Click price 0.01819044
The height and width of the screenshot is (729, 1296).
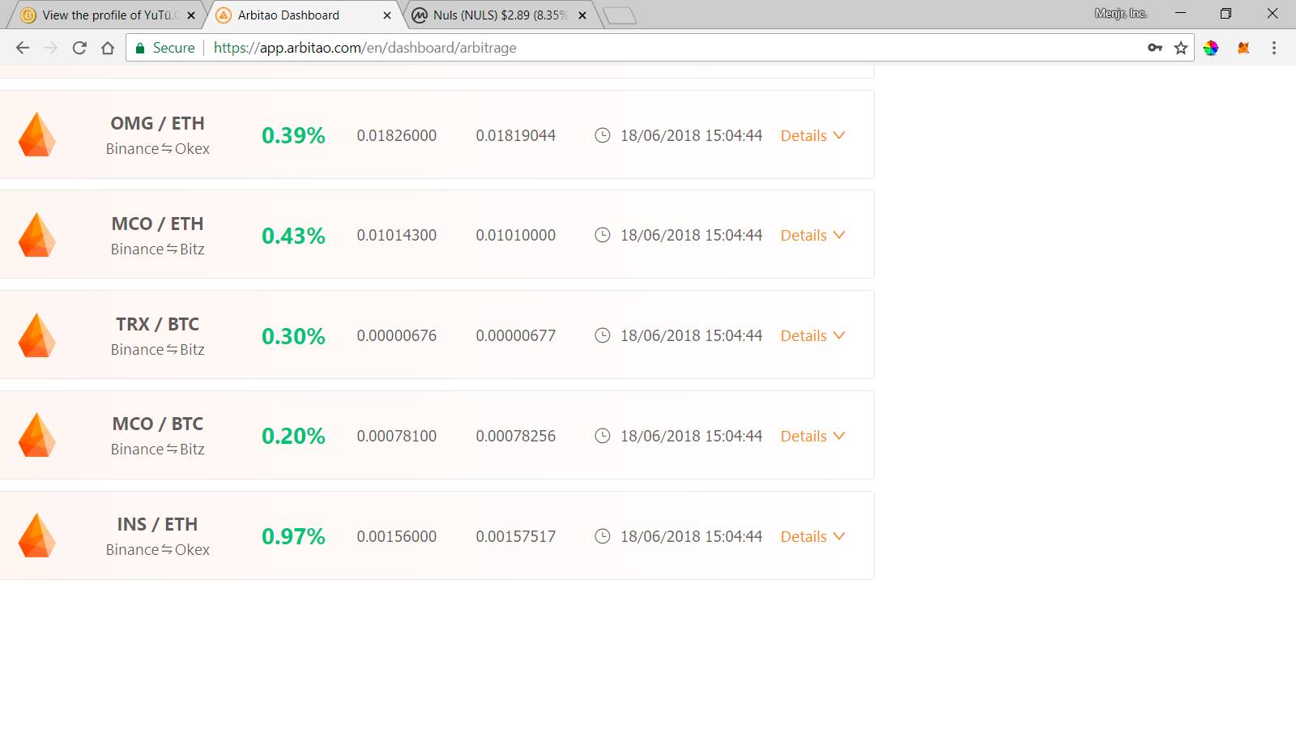point(516,135)
